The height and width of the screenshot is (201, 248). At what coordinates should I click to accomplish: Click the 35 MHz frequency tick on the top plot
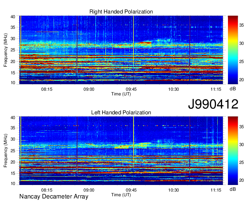[13, 27]
